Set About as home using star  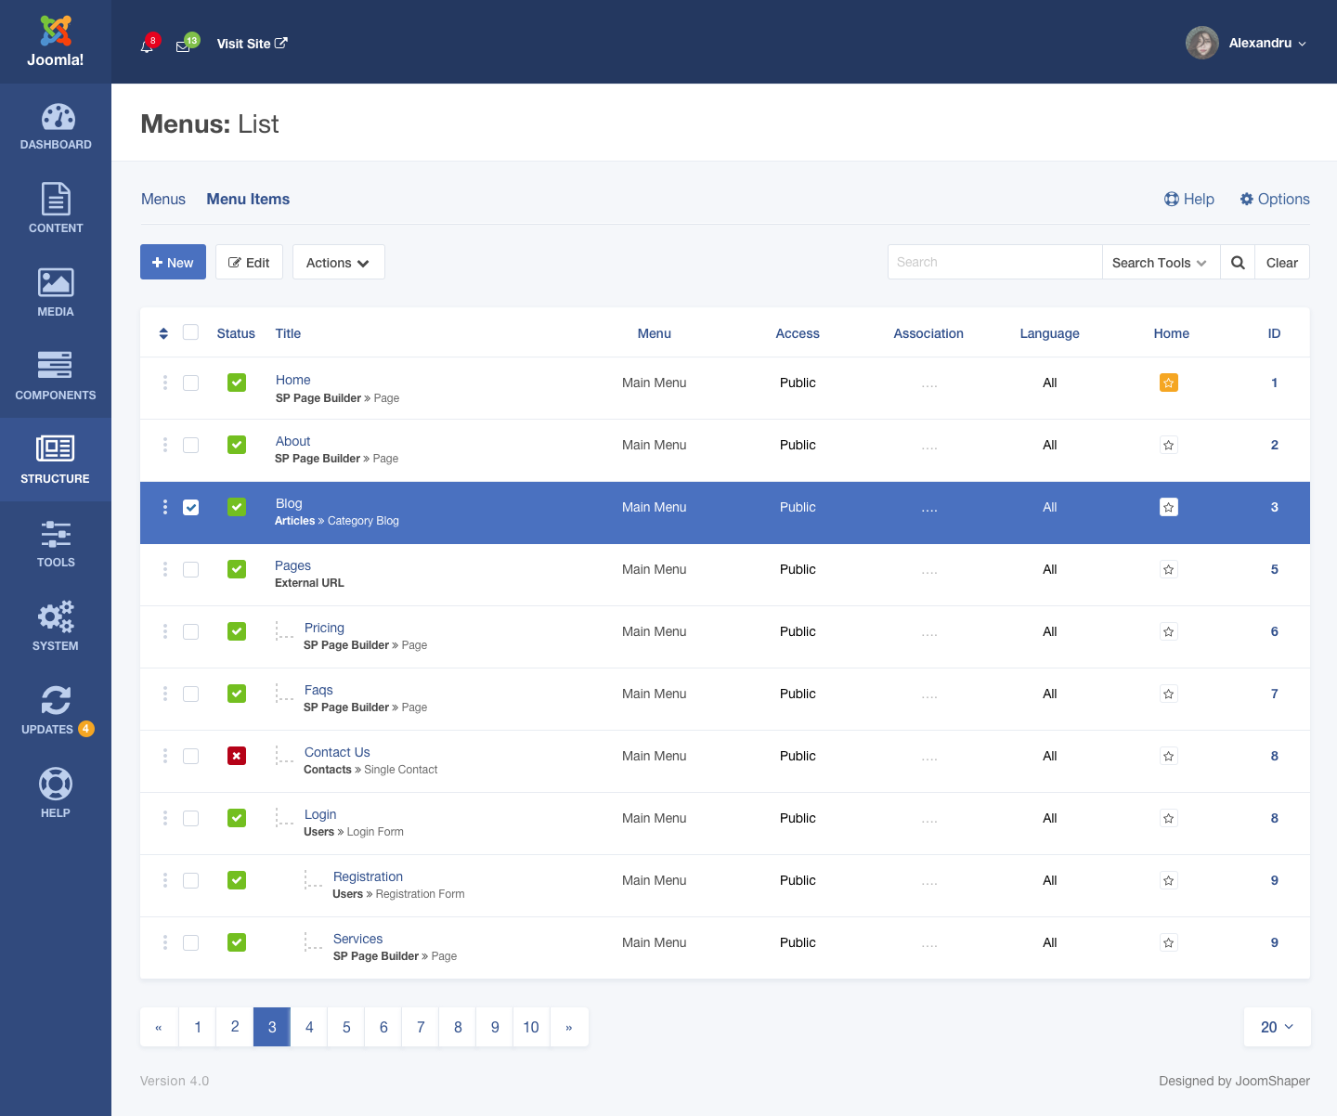click(x=1168, y=445)
